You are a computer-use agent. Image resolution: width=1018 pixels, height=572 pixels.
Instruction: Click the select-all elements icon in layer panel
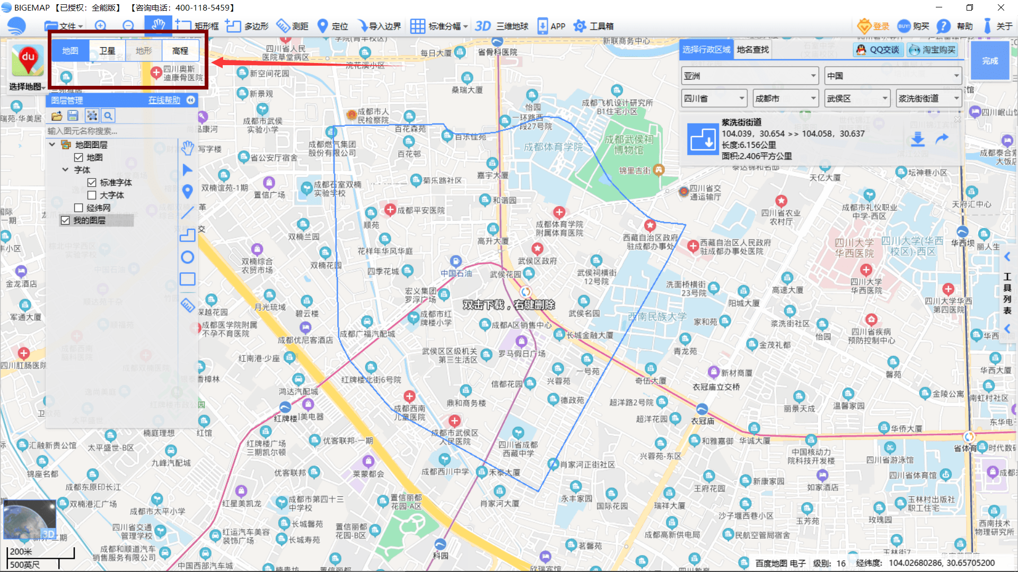(92, 115)
